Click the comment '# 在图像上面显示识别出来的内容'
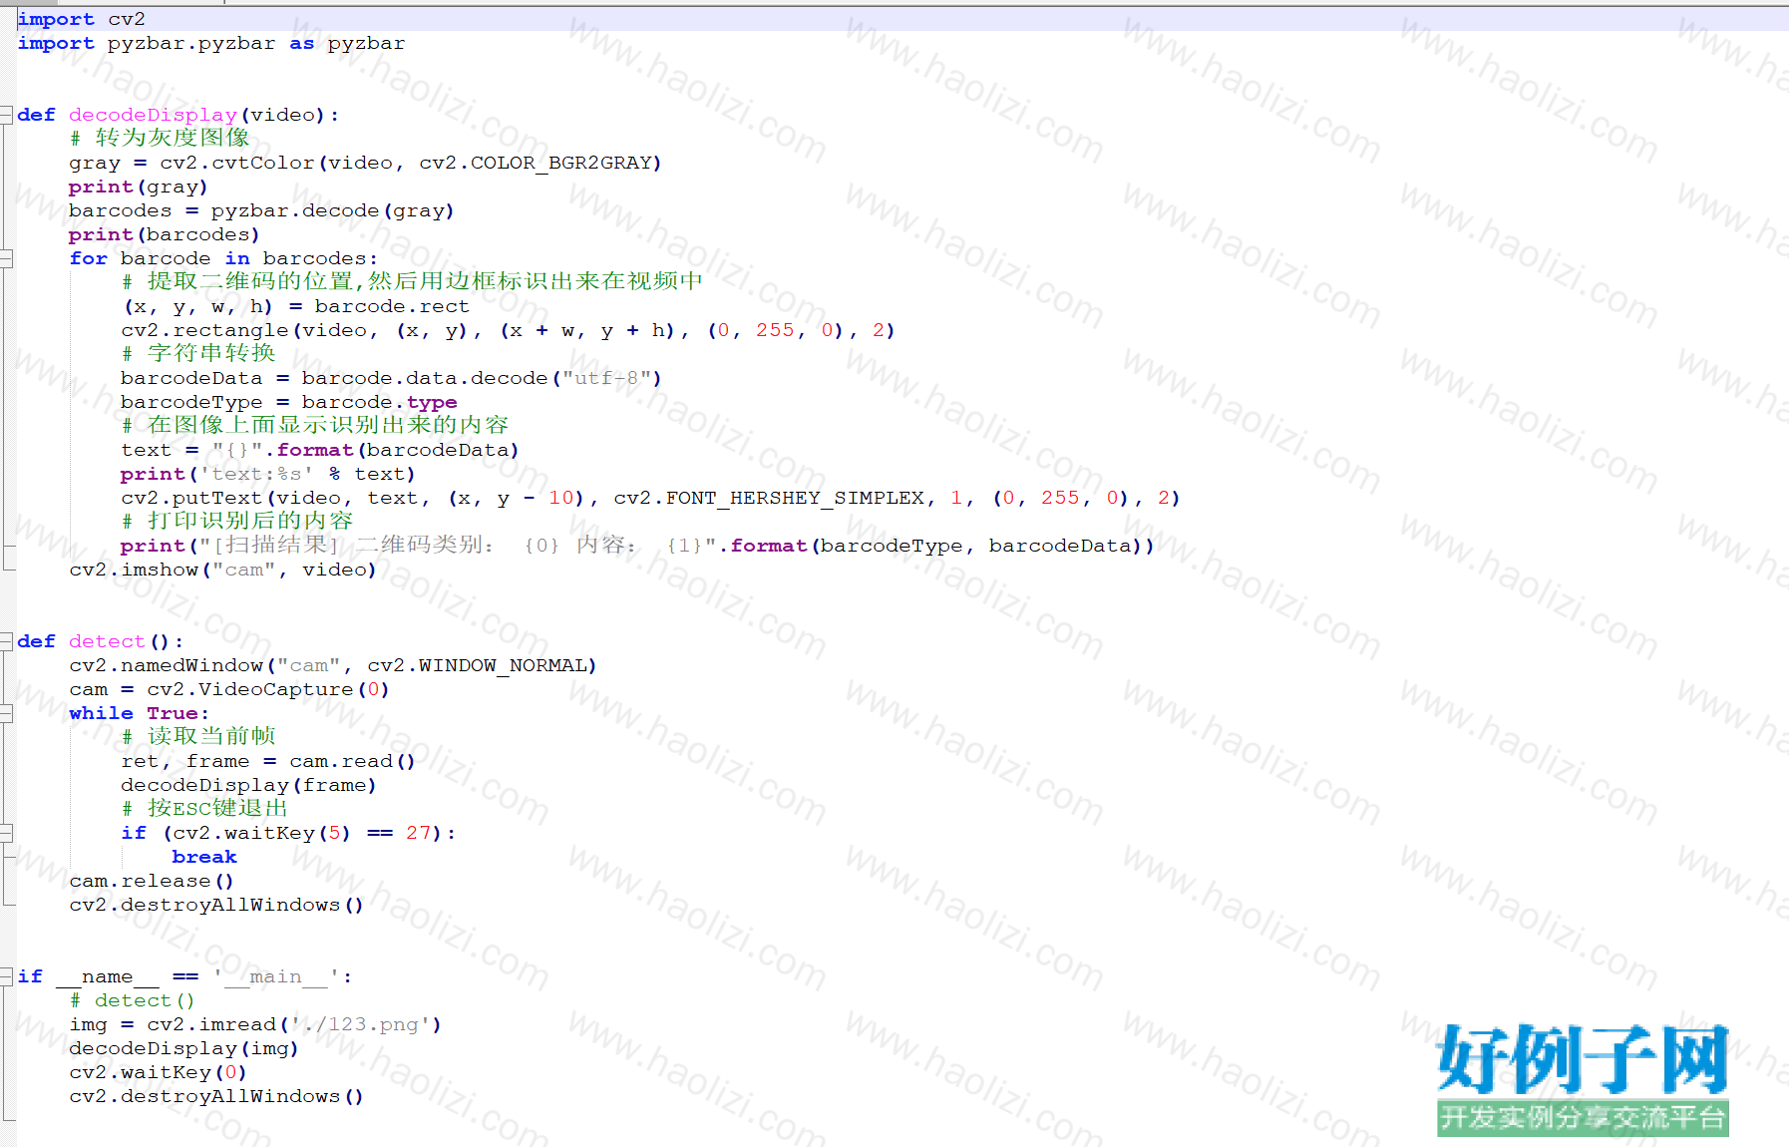 (x=315, y=425)
